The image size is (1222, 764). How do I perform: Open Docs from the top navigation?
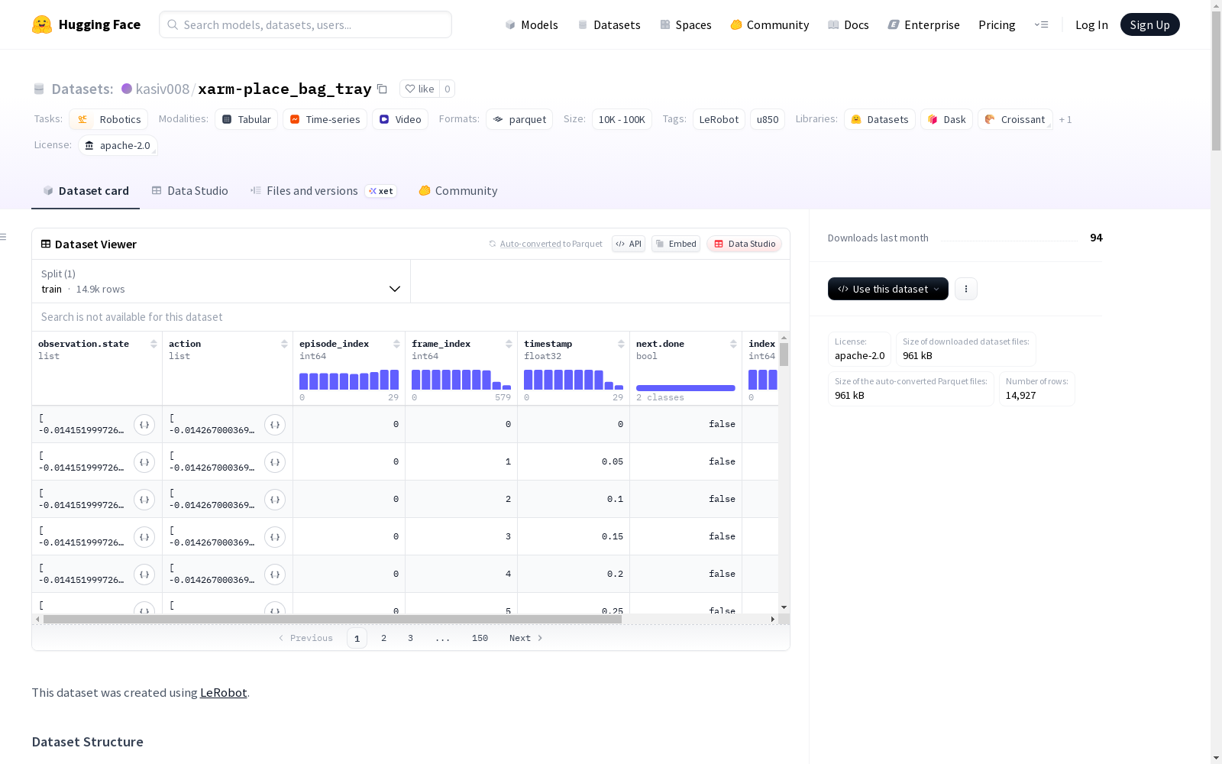click(849, 24)
